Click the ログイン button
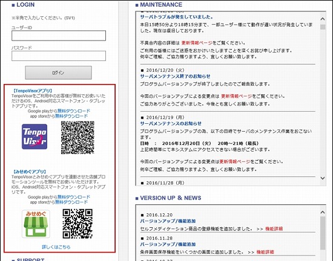Image resolution: width=333 pixels, height=261 pixels. [x=58, y=72]
